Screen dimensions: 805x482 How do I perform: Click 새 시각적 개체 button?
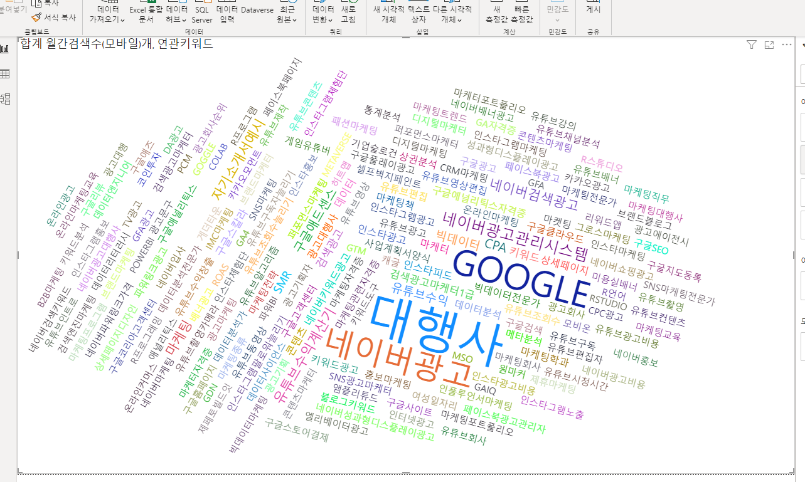[389, 14]
